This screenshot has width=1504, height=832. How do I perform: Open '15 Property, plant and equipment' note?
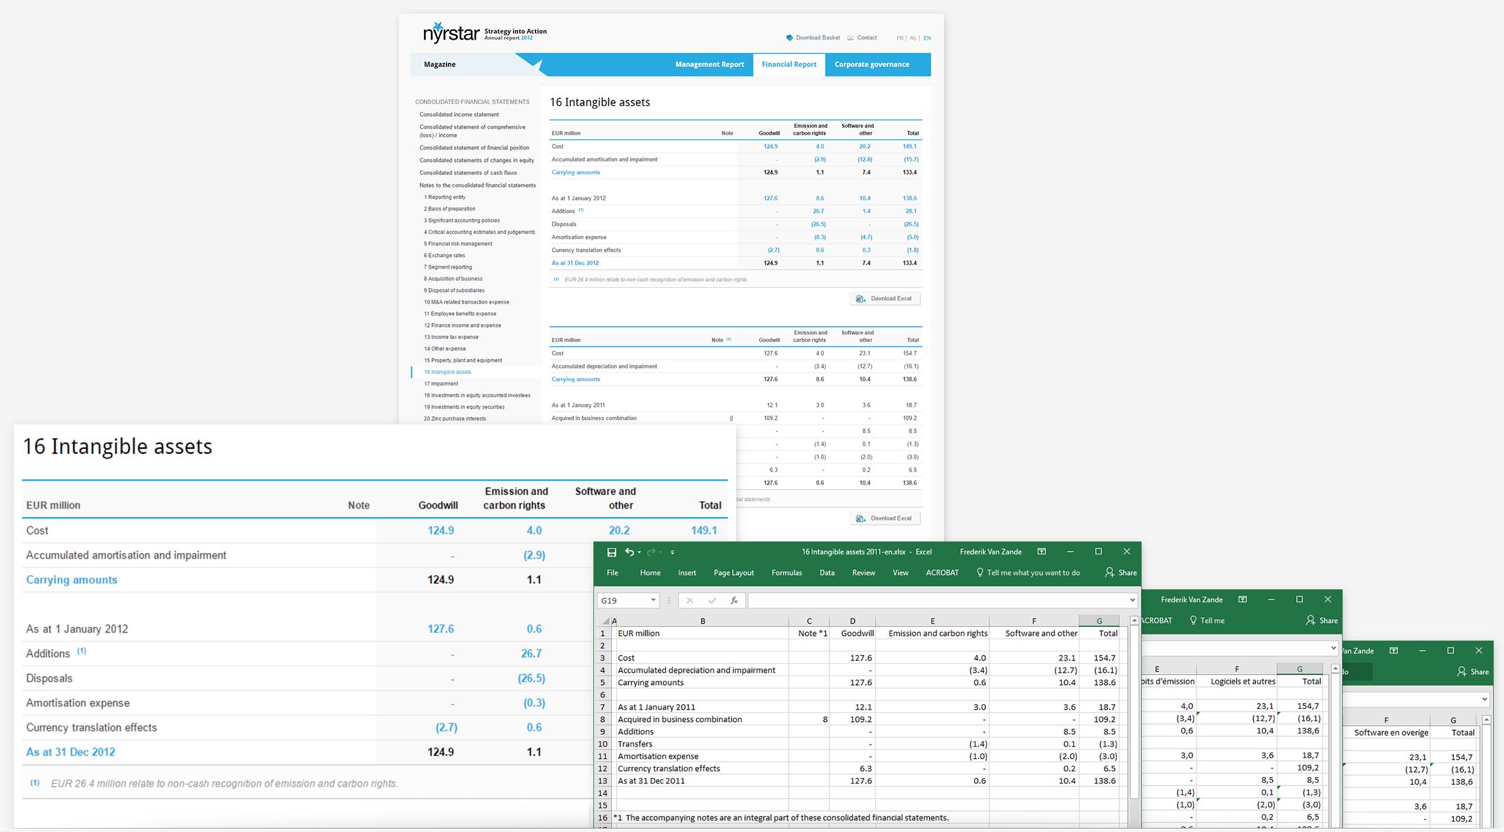point(463,360)
